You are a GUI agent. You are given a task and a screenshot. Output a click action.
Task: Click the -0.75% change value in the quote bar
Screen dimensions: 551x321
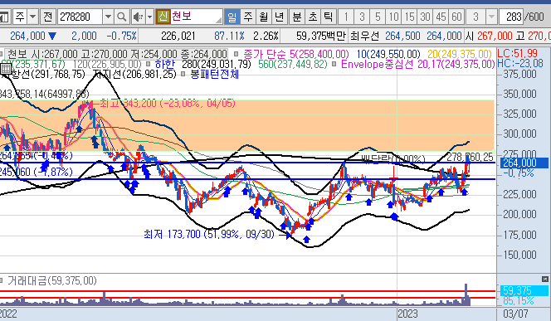click(x=122, y=36)
